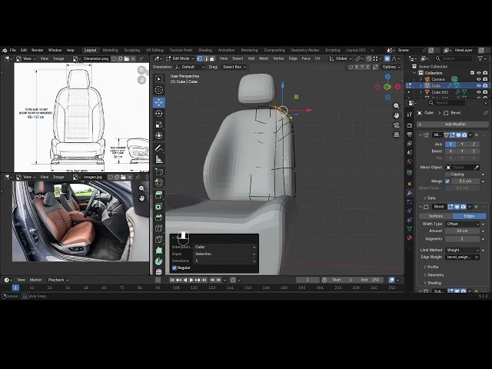Toggle the camera view icon in viewport
This screenshot has width=492, height=369.
coord(397,125)
